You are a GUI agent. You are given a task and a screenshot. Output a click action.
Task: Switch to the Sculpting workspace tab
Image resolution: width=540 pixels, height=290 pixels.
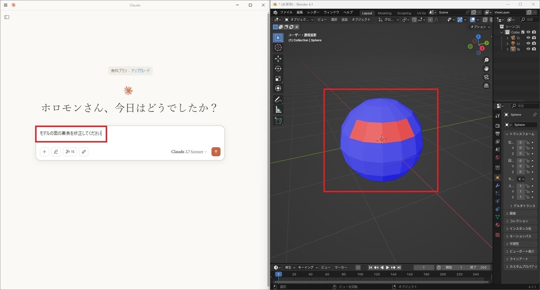(404, 13)
